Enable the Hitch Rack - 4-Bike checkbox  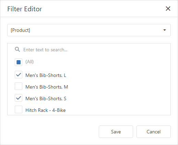(x=19, y=109)
